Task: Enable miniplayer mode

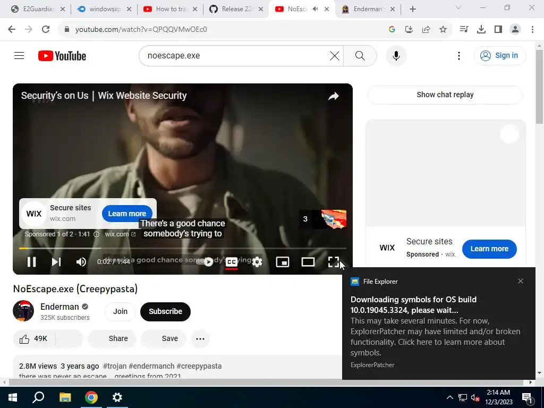Action: click(283, 262)
